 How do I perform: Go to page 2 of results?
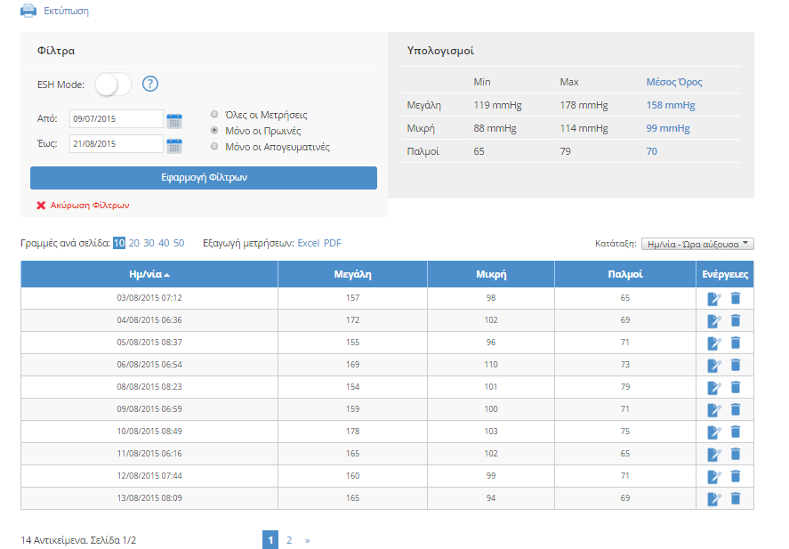(289, 540)
